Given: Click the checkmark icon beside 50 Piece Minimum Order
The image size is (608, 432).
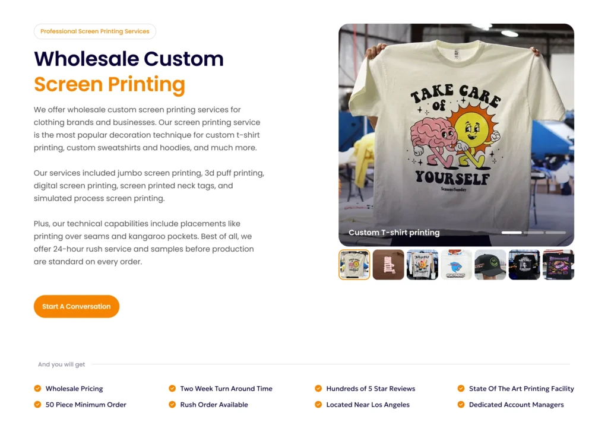Looking at the screenshot, I should (37, 405).
